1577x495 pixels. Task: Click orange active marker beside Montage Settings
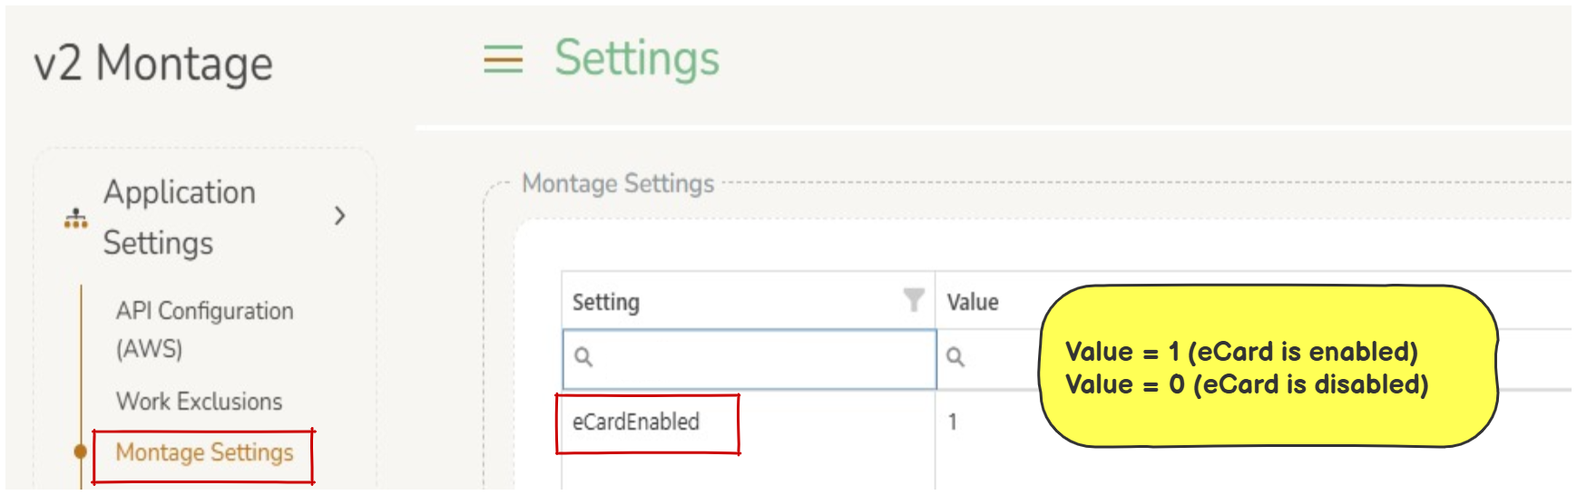81,451
